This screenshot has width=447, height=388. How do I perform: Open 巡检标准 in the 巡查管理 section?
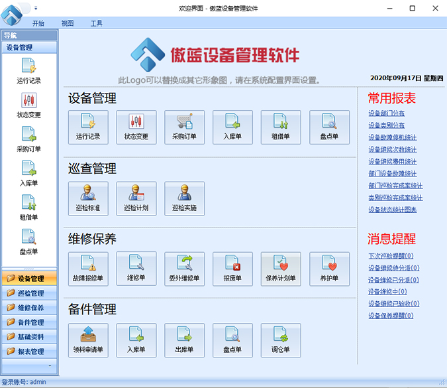point(88,198)
